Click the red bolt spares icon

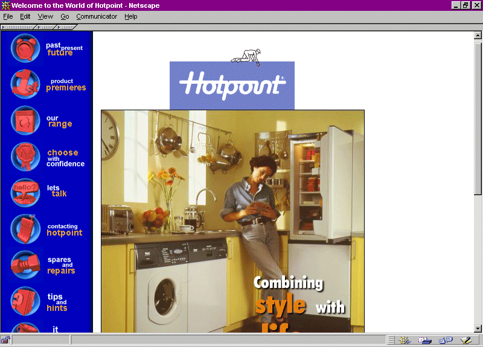click(25, 264)
